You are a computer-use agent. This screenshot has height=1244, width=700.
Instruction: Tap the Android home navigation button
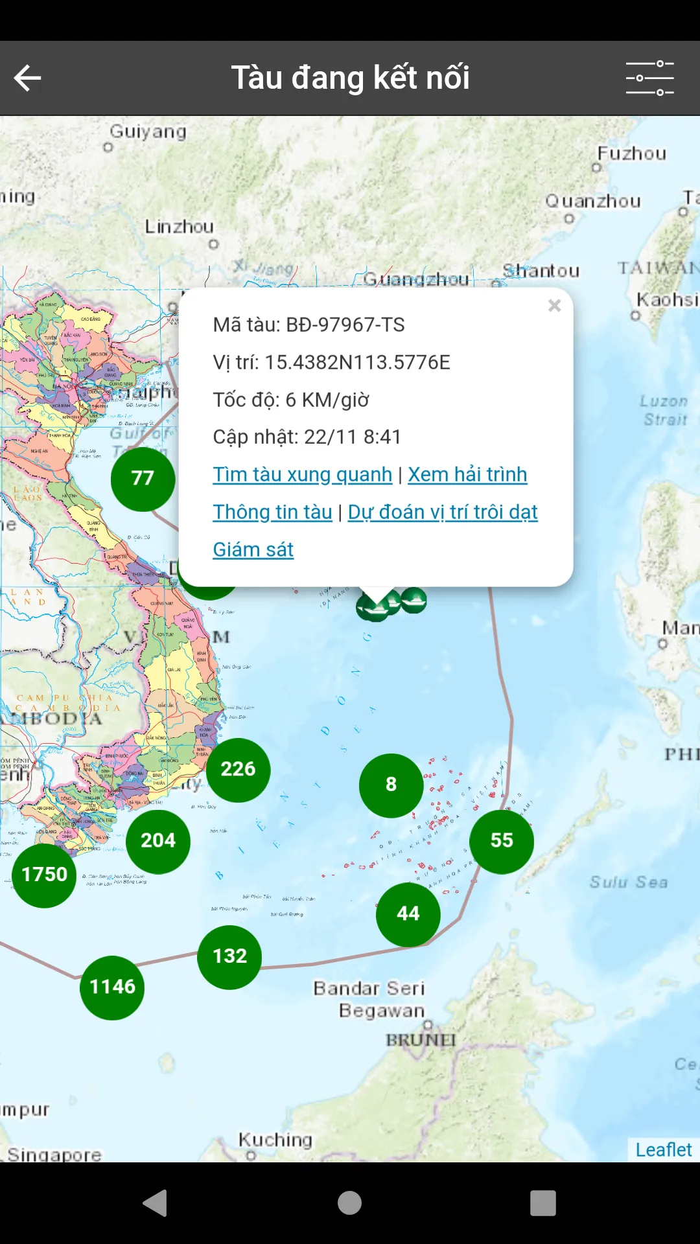[x=349, y=1203]
